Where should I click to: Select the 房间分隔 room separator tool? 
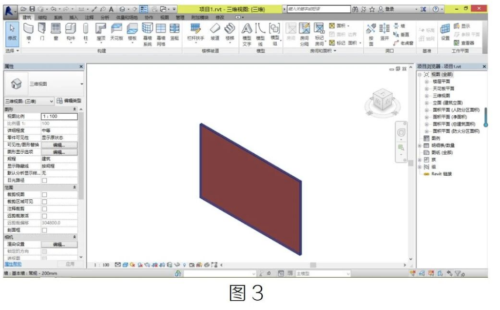[304, 34]
